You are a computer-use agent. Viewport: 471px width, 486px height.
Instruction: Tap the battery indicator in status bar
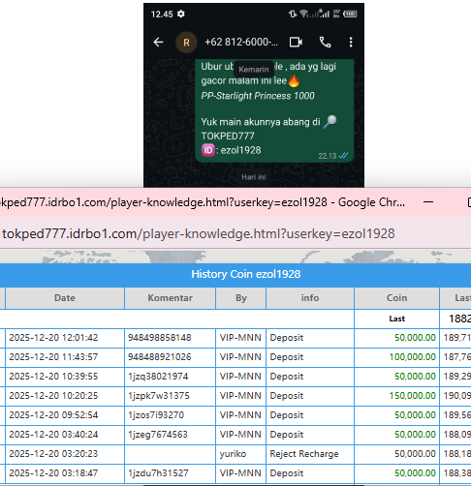click(350, 14)
